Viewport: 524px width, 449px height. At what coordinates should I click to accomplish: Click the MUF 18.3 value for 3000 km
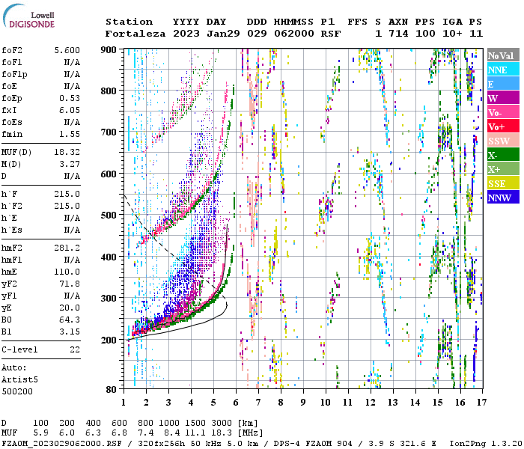[x=222, y=433]
